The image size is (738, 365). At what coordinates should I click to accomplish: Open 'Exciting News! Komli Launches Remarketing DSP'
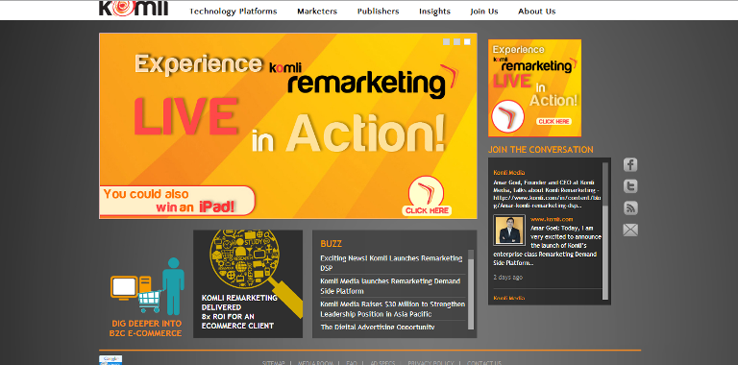click(x=392, y=263)
